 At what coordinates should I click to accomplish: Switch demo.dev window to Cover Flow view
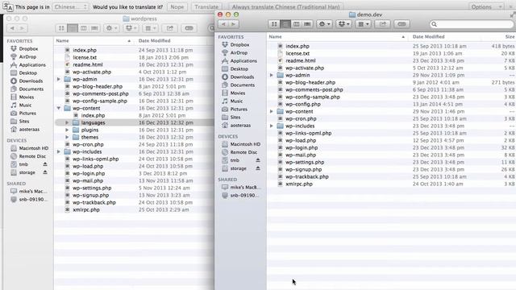(x=307, y=24)
